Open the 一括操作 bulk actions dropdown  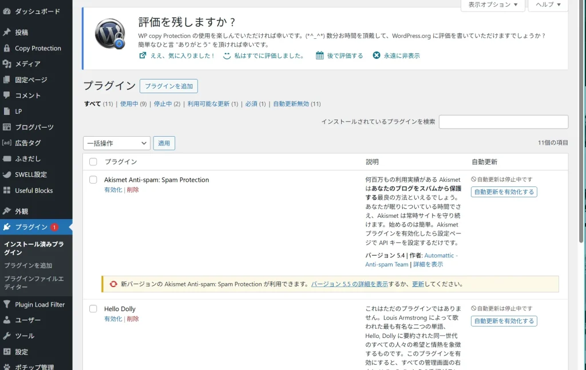(117, 143)
